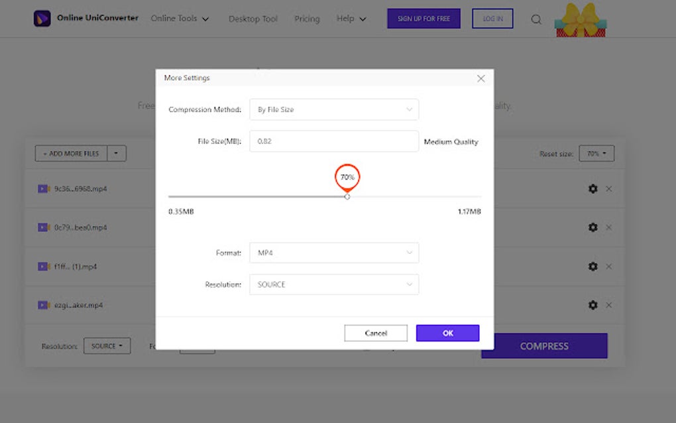Open the Reset size 70% dropdown

596,153
